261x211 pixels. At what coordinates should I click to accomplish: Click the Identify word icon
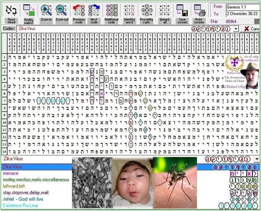pos(129,10)
